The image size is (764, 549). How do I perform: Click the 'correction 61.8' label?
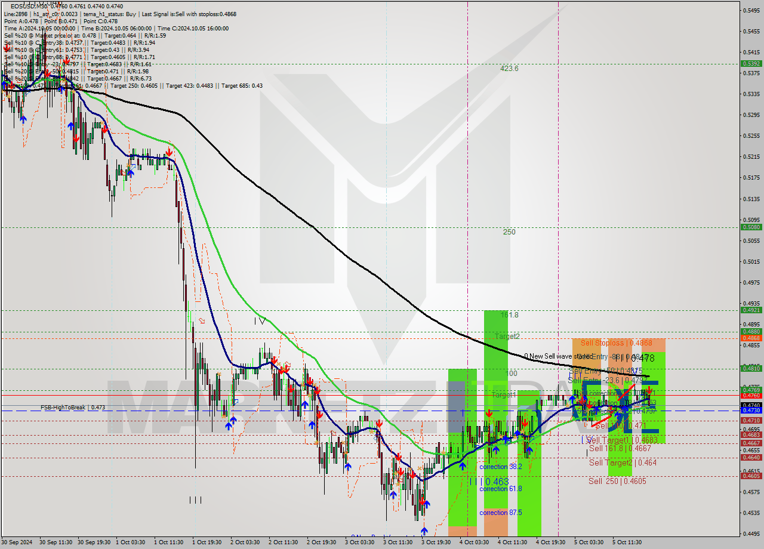(500, 489)
